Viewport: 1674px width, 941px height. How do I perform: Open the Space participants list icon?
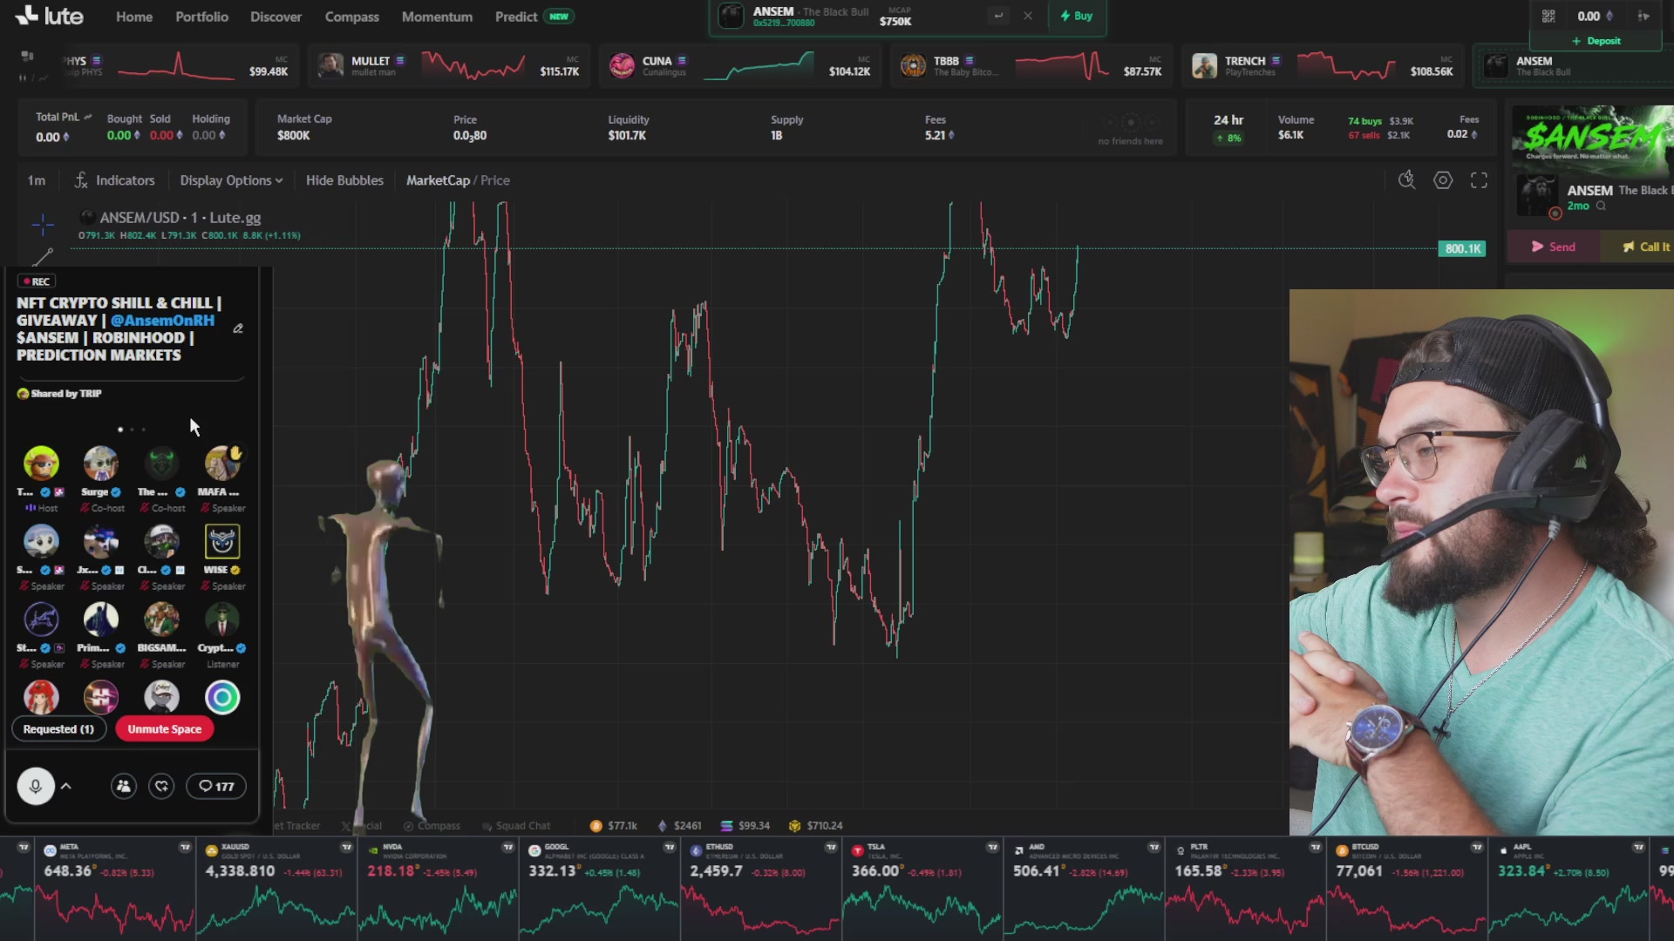pyautogui.click(x=124, y=786)
